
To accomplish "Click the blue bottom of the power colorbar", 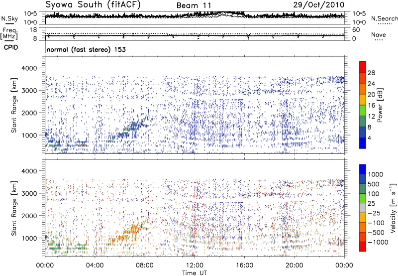I will 363,143.
